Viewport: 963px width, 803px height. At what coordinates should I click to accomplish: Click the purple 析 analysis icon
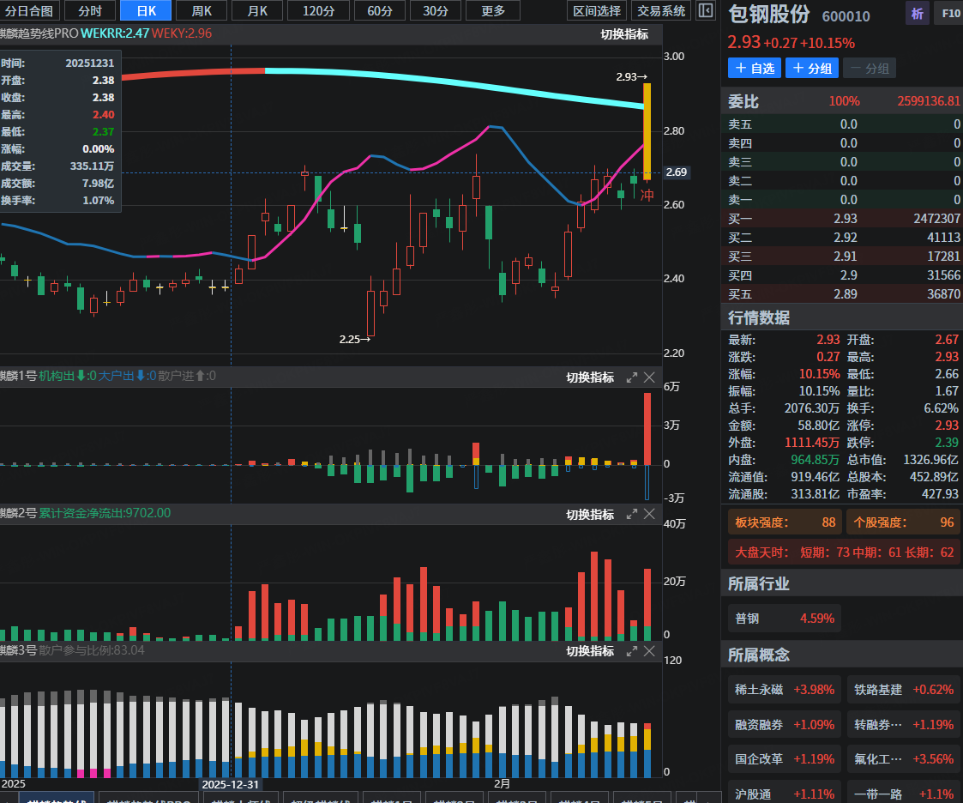(918, 14)
